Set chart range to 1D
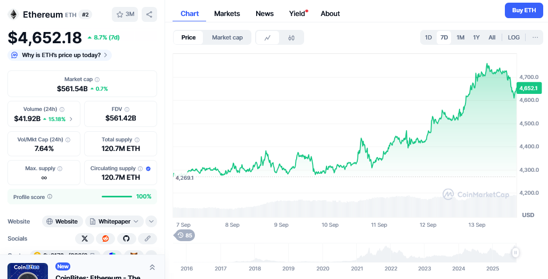This screenshot has height=279, width=548. click(x=428, y=37)
